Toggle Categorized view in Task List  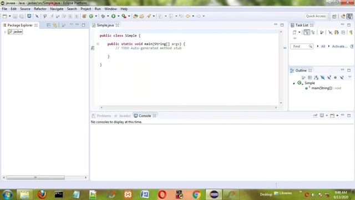[x=307, y=32]
